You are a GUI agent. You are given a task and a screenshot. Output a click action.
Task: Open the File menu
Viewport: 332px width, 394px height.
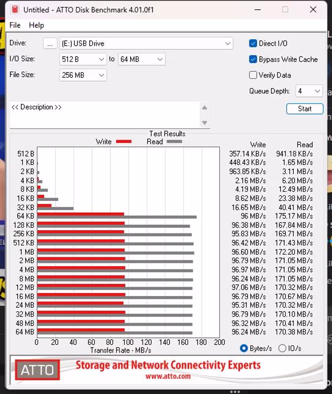(15, 25)
